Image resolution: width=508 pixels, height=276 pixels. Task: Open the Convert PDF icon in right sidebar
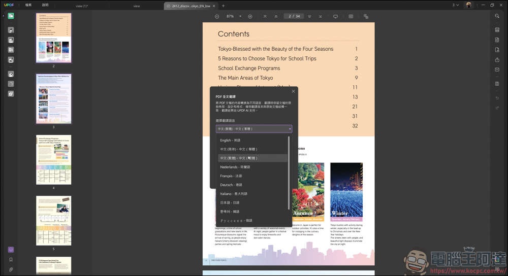tap(497, 40)
